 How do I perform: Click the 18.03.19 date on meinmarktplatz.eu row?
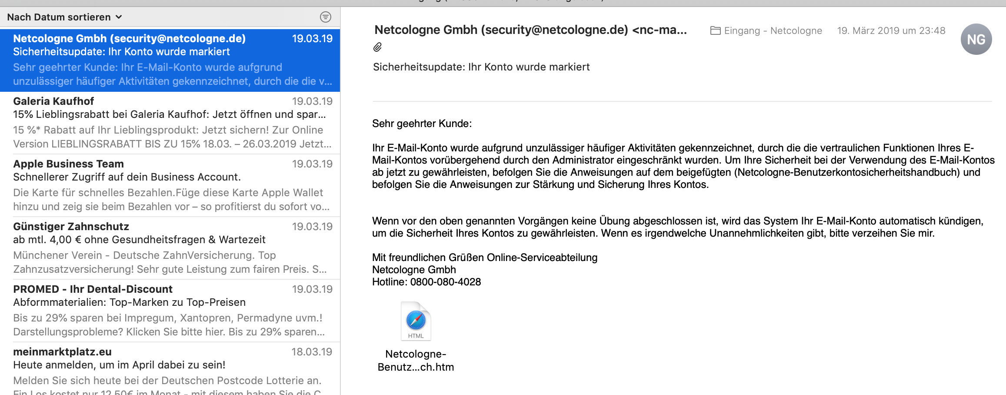[x=312, y=351]
